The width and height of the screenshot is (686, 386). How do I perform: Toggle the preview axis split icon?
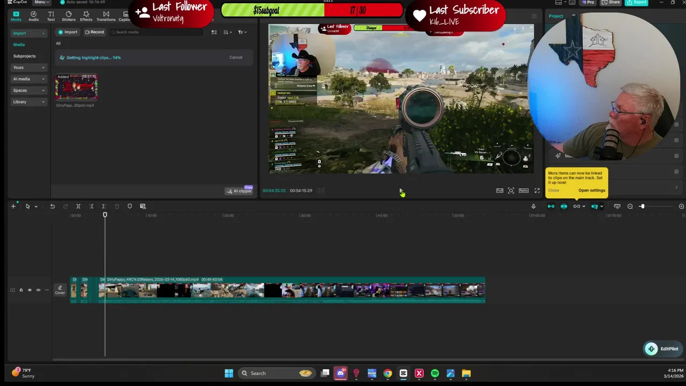click(594, 206)
